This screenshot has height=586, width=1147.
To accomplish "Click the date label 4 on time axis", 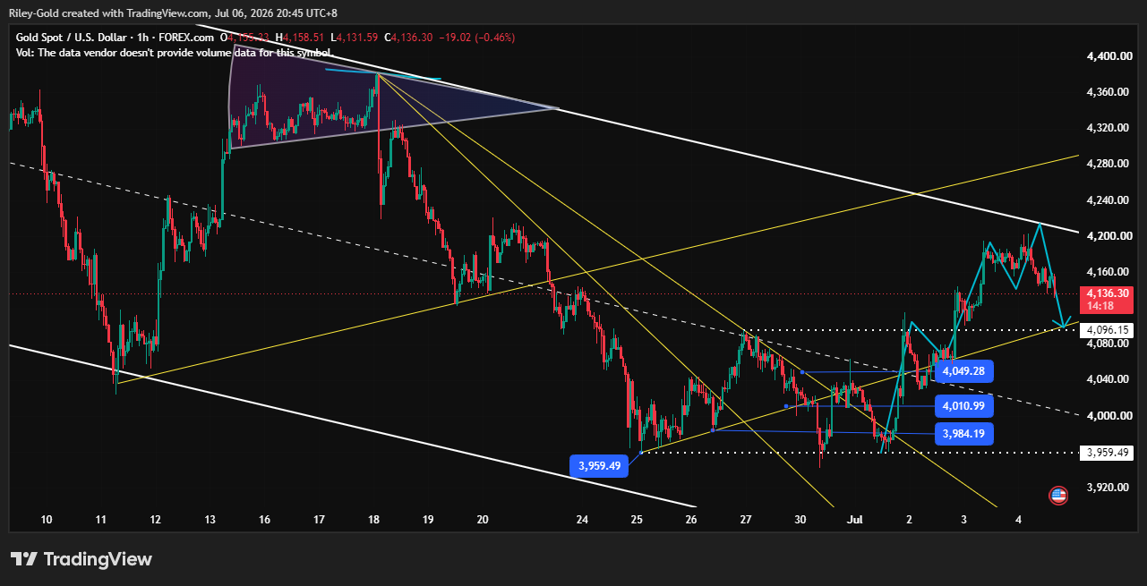I will click(x=1018, y=519).
